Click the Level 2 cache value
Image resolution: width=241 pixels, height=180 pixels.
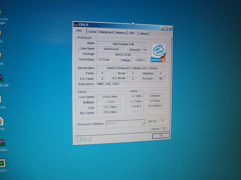pos(155,106)
